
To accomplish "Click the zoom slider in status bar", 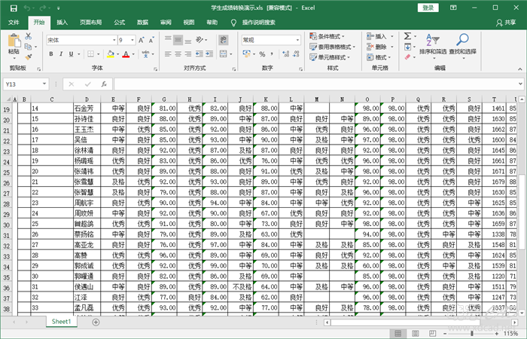I will 471,333.
